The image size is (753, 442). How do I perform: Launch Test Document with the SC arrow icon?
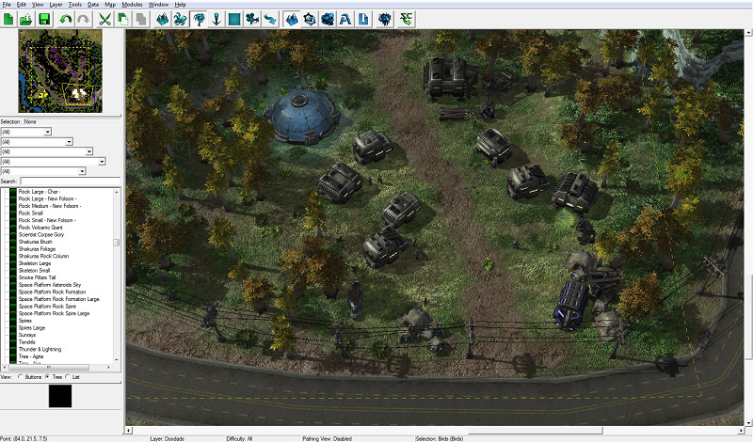(407, 19)
